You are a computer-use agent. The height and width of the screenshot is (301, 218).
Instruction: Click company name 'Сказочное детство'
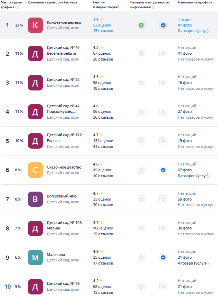coord(64,167)
